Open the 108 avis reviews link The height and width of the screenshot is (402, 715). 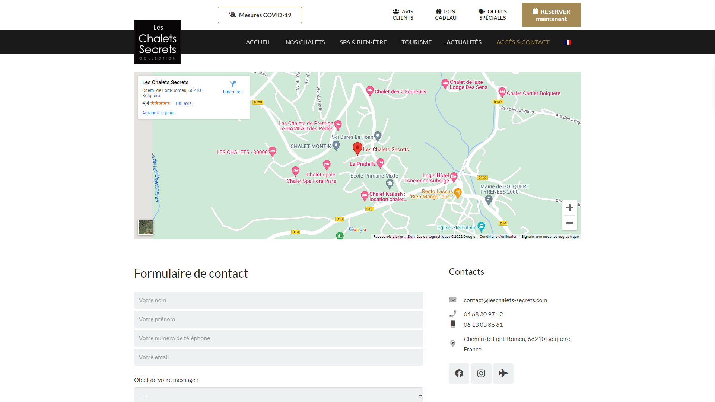[183, 103]
